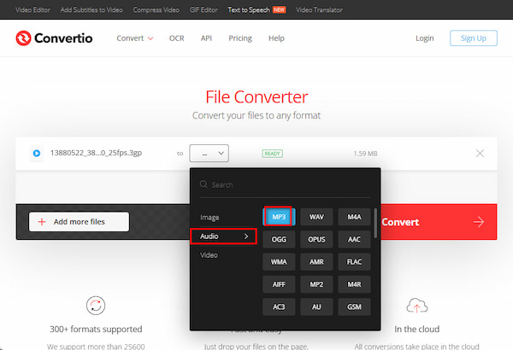Choose OPUS as the output format
The image size is (513, 350).
click(316, 239)
